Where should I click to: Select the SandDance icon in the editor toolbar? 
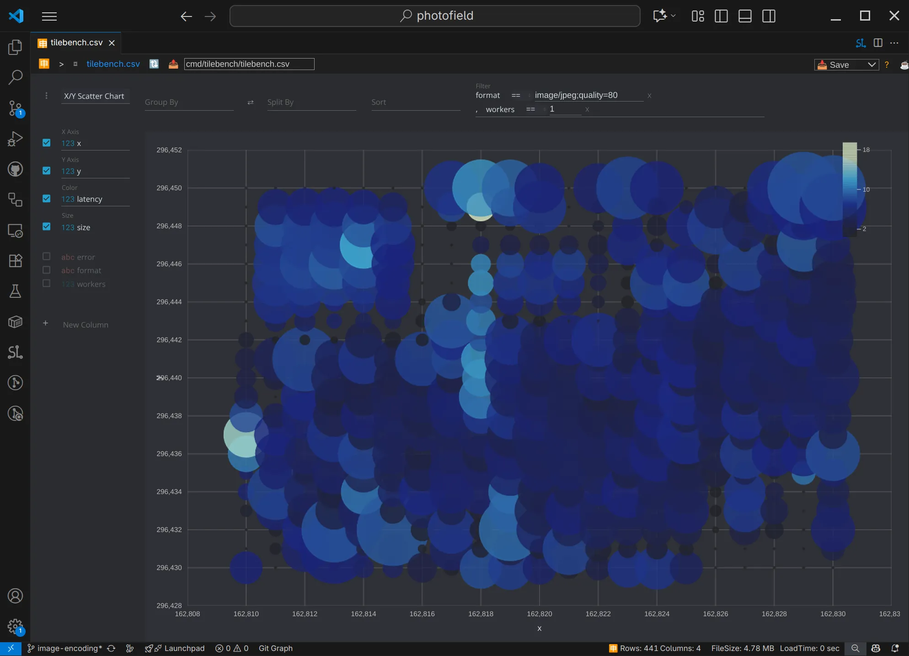[x=860, y=43]
